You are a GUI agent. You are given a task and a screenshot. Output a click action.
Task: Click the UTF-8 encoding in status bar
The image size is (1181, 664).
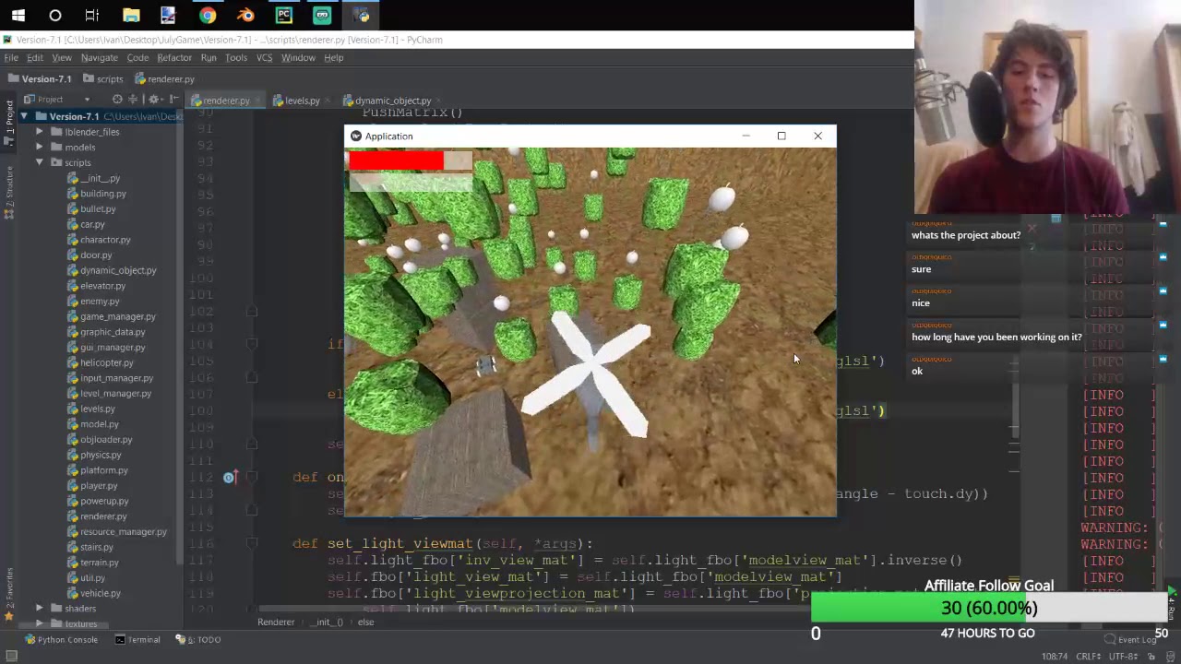click(x=1123, y=656)
